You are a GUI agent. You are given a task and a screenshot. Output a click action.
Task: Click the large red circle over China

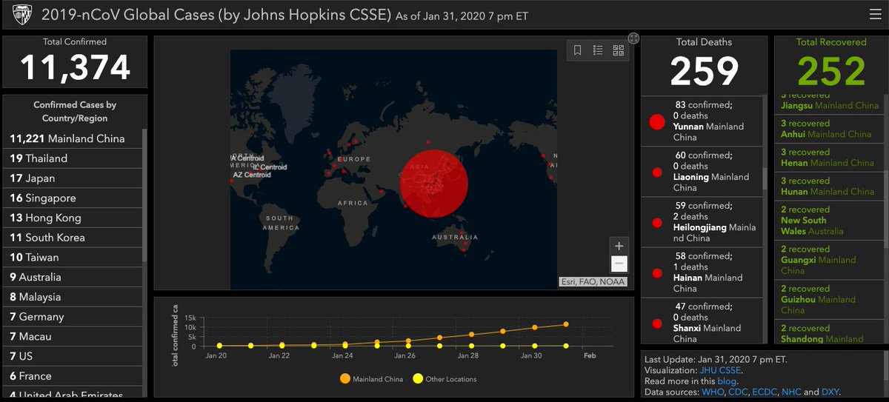(x=434, y=182)
